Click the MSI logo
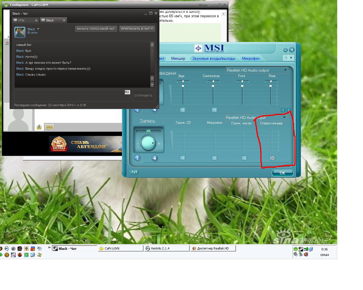363x290 pixels. [x=209, y=48]
